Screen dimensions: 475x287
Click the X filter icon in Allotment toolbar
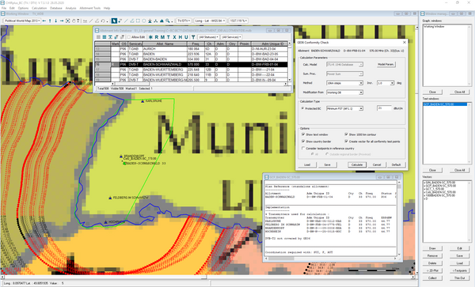click(x=174, y=37)
